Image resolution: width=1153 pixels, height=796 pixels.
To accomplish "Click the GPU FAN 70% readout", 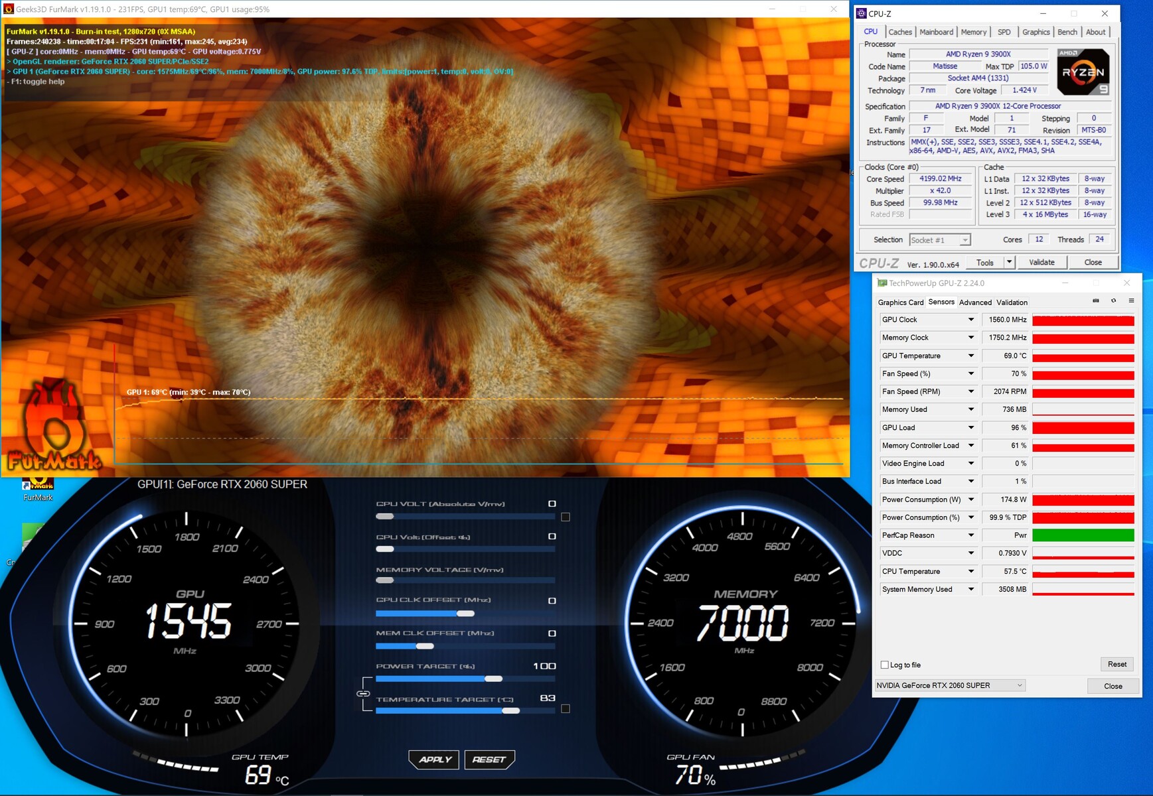I will (x=695, y=775).
